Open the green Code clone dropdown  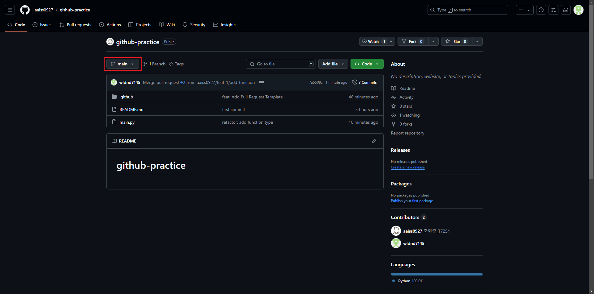pos(367,64)
